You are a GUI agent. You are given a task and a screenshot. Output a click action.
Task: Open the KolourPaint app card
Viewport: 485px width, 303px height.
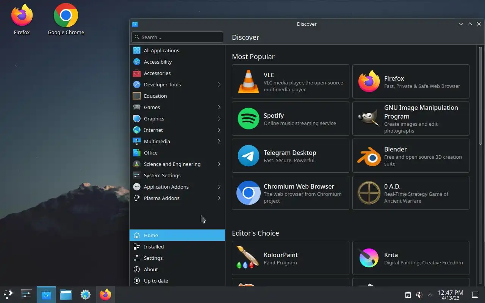291,258
